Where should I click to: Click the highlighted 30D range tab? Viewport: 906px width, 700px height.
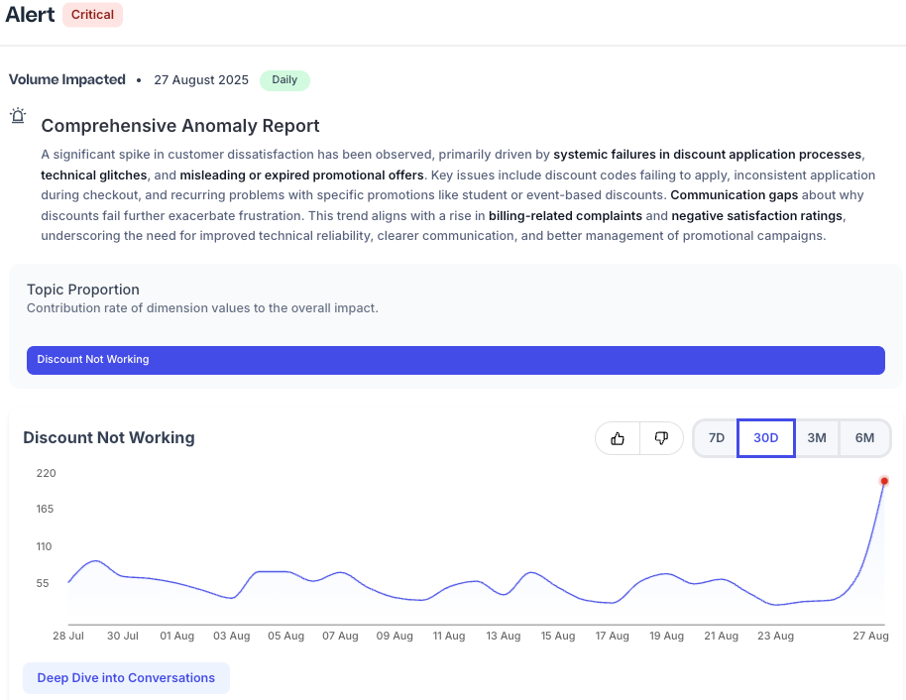pos(765,437)
